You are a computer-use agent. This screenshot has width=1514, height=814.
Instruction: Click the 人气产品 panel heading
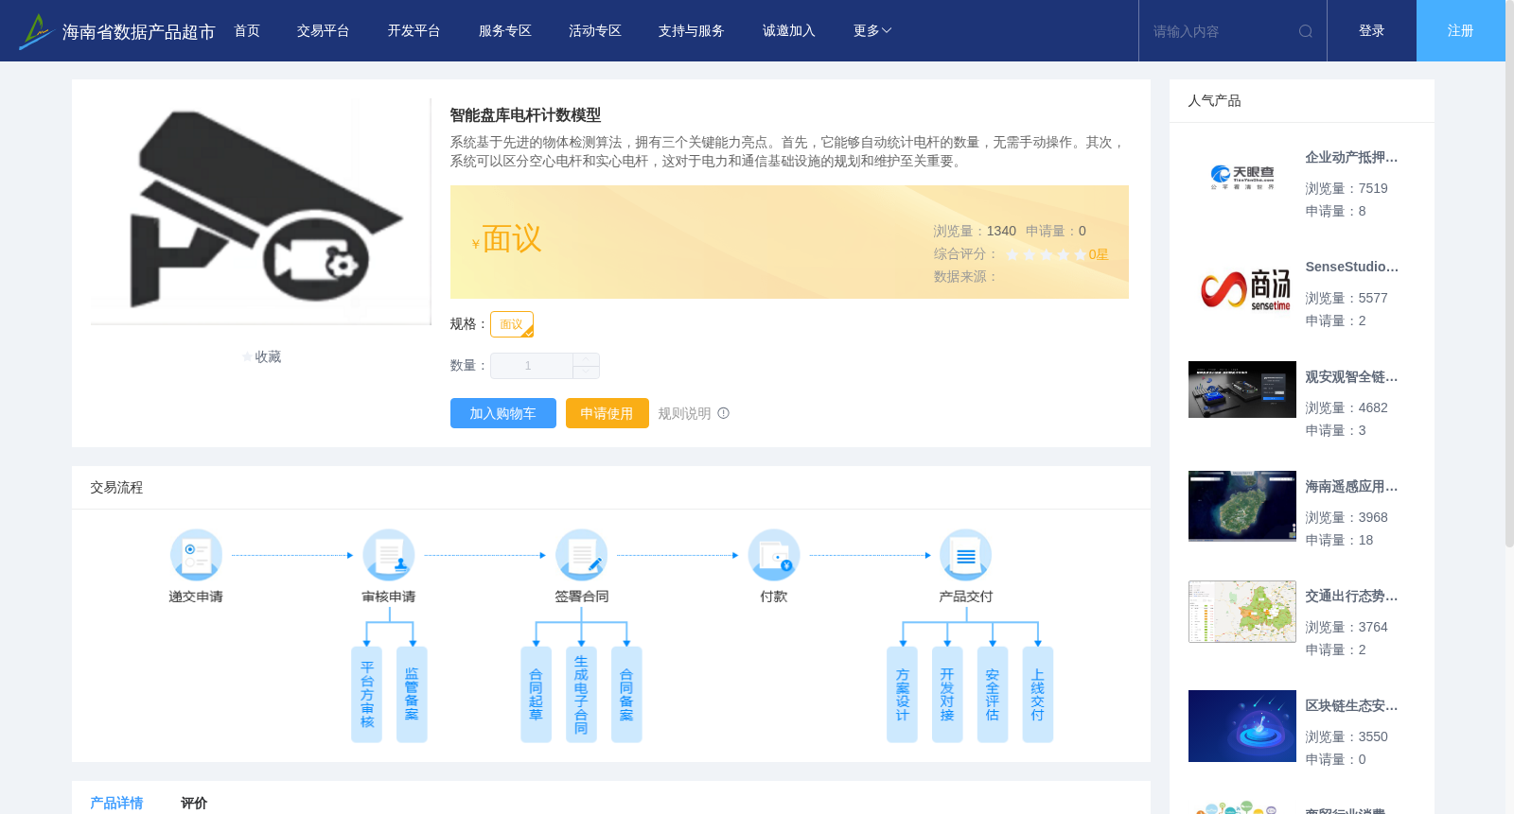tap(1214, 101)
